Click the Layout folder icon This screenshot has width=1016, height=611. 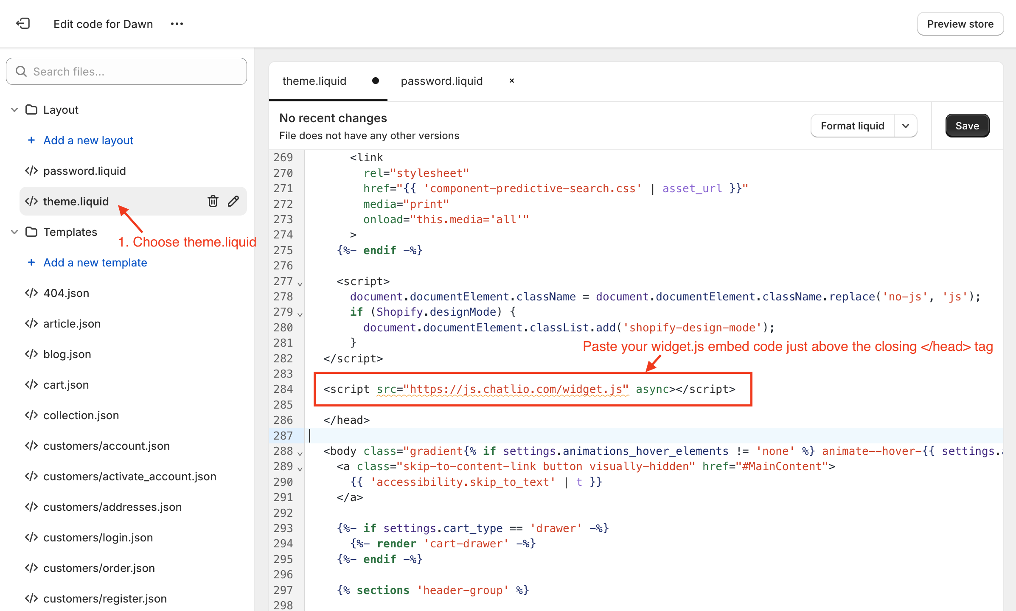pyautogui.click(x=31, y=109)
